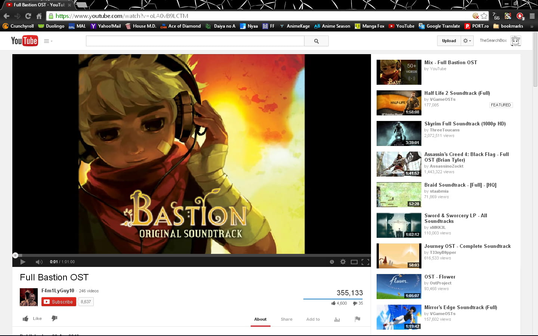Open Sword & Sworcery LP soundtracks video
Image resolution: width=538 pixels, height=336 pixels.
456,218
